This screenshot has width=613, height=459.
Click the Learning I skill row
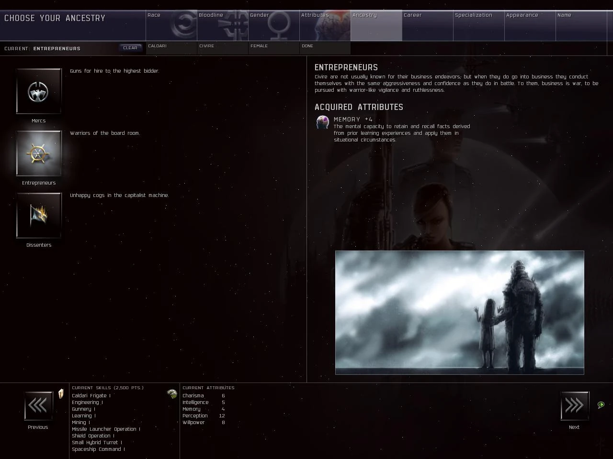pos(84,415)
